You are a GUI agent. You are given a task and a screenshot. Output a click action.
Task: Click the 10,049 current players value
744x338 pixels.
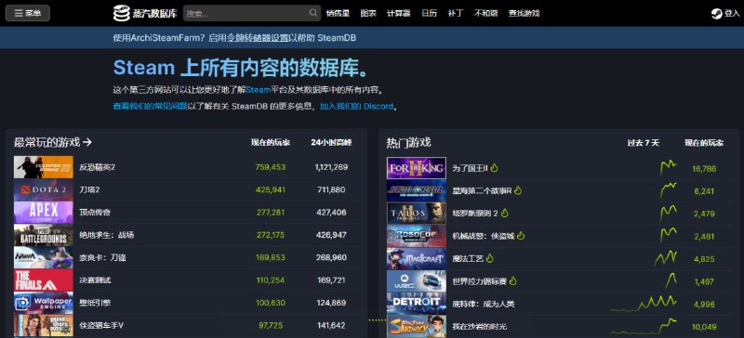pyautogui.click(x=704, y=327)
